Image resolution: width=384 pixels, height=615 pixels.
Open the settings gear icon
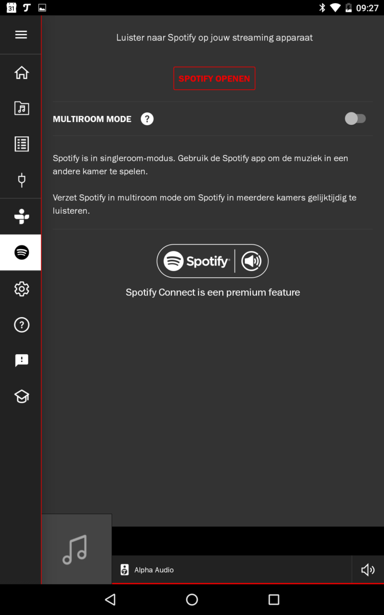21,289
